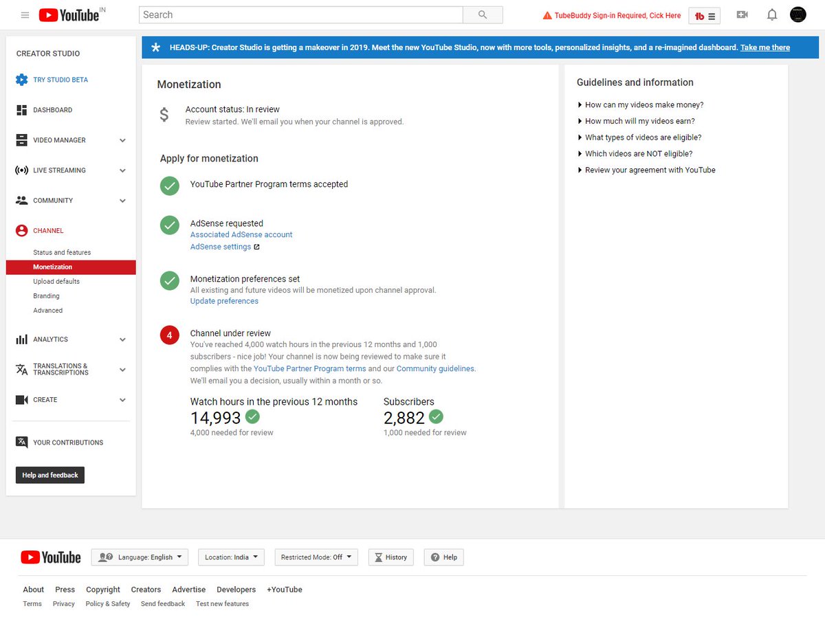Click the dollar sign account status icon

coord(164,115)
